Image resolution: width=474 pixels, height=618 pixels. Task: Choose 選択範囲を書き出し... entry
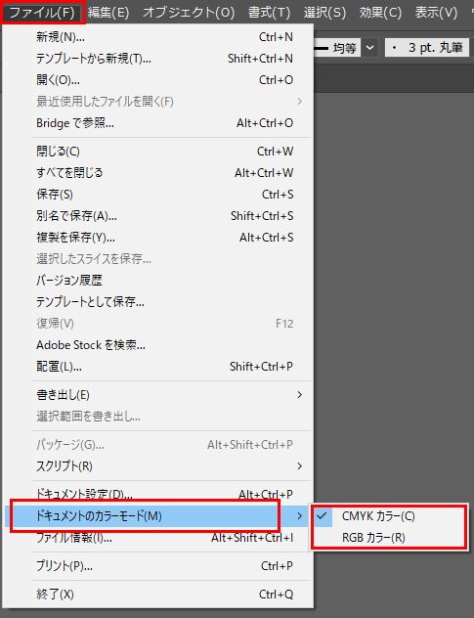(159, 417)
